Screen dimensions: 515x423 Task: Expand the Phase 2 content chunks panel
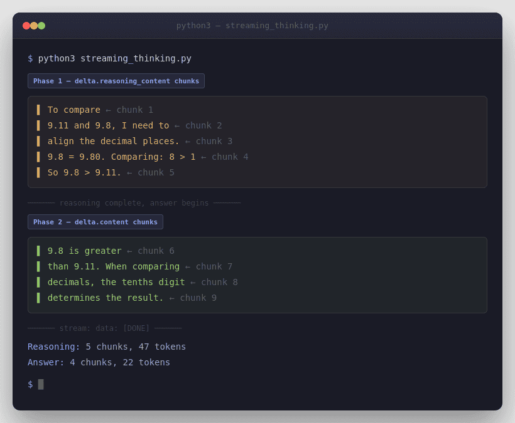point(256,274)
